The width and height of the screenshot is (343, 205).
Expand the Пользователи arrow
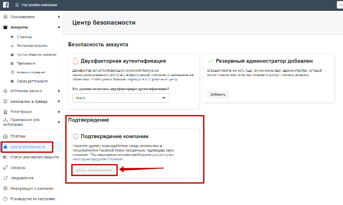(x=59, y=17)
